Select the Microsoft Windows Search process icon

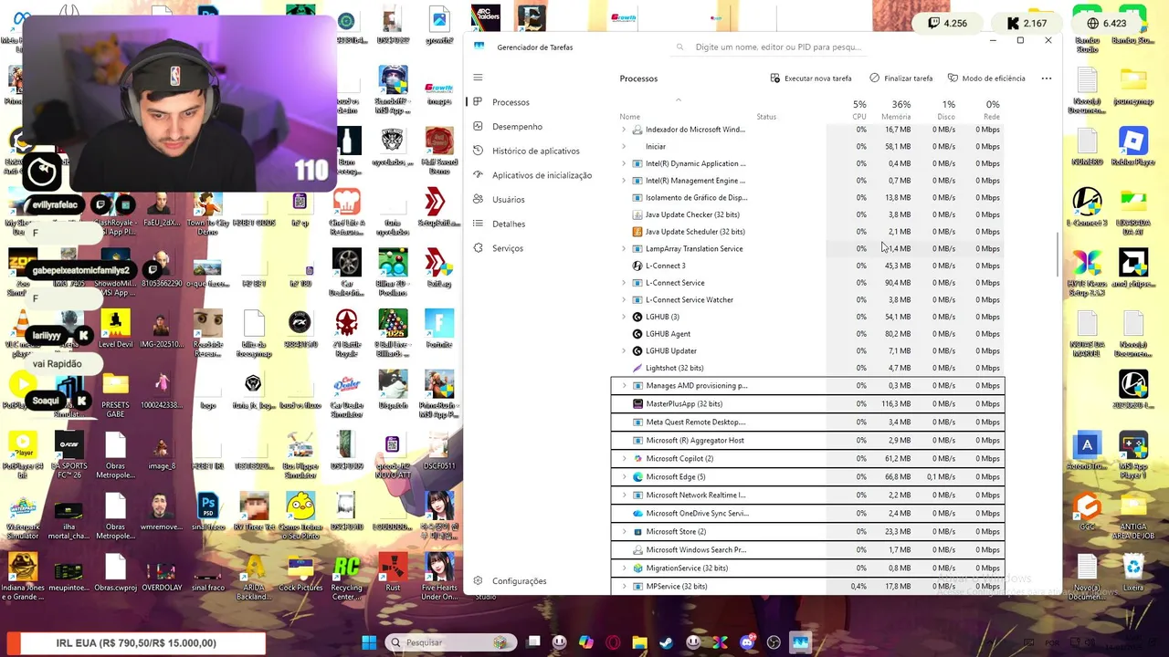pyautogui.click(x=637, y=549)
